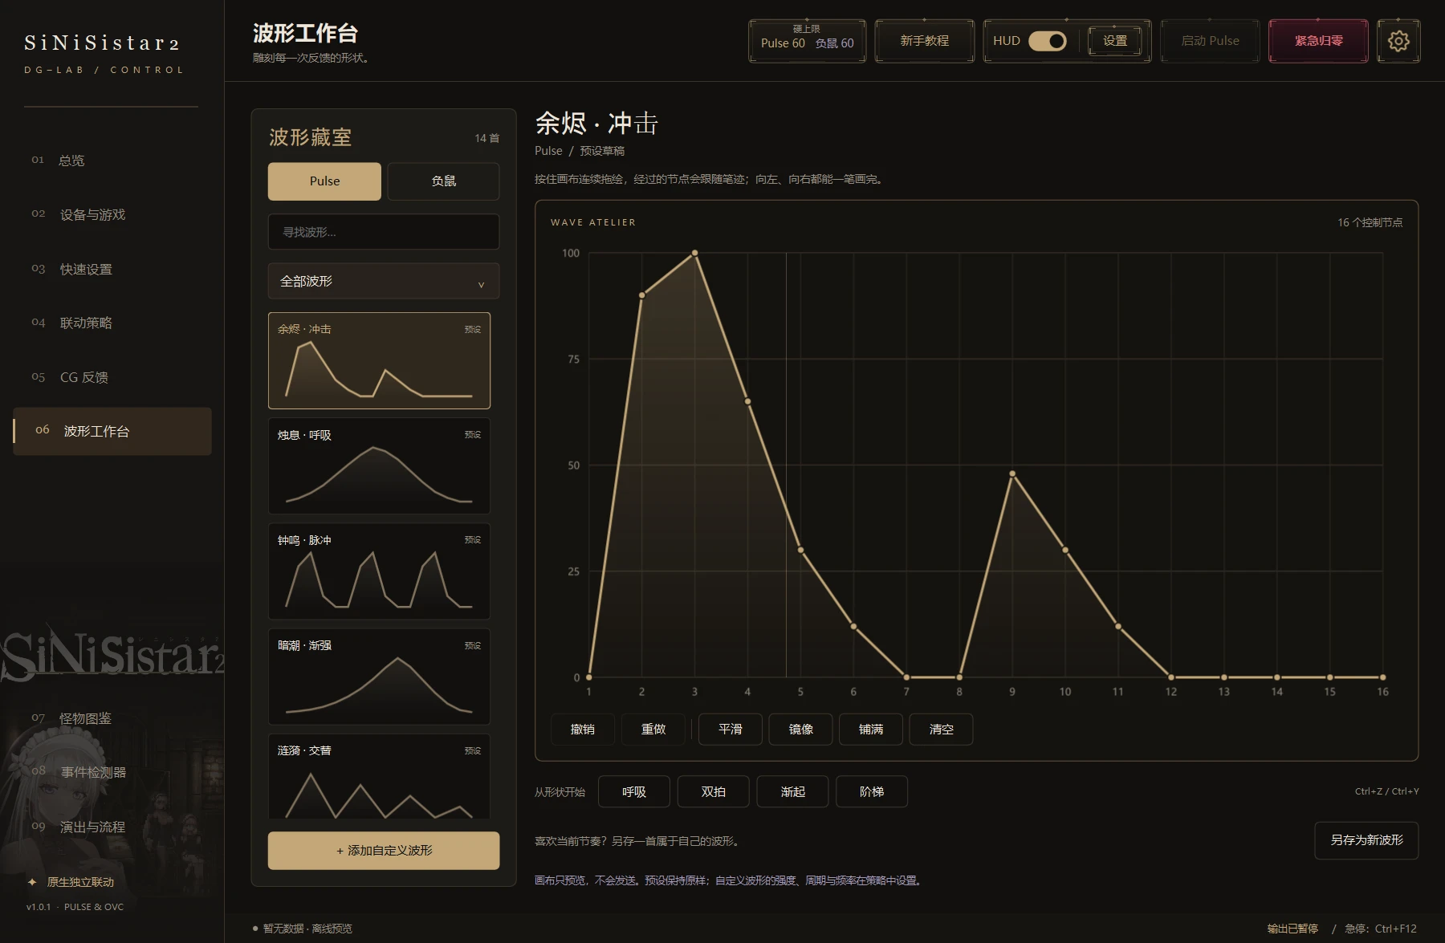Open CG 反馈 page
The image size is (1445, 943).
[x=112, y=377]
